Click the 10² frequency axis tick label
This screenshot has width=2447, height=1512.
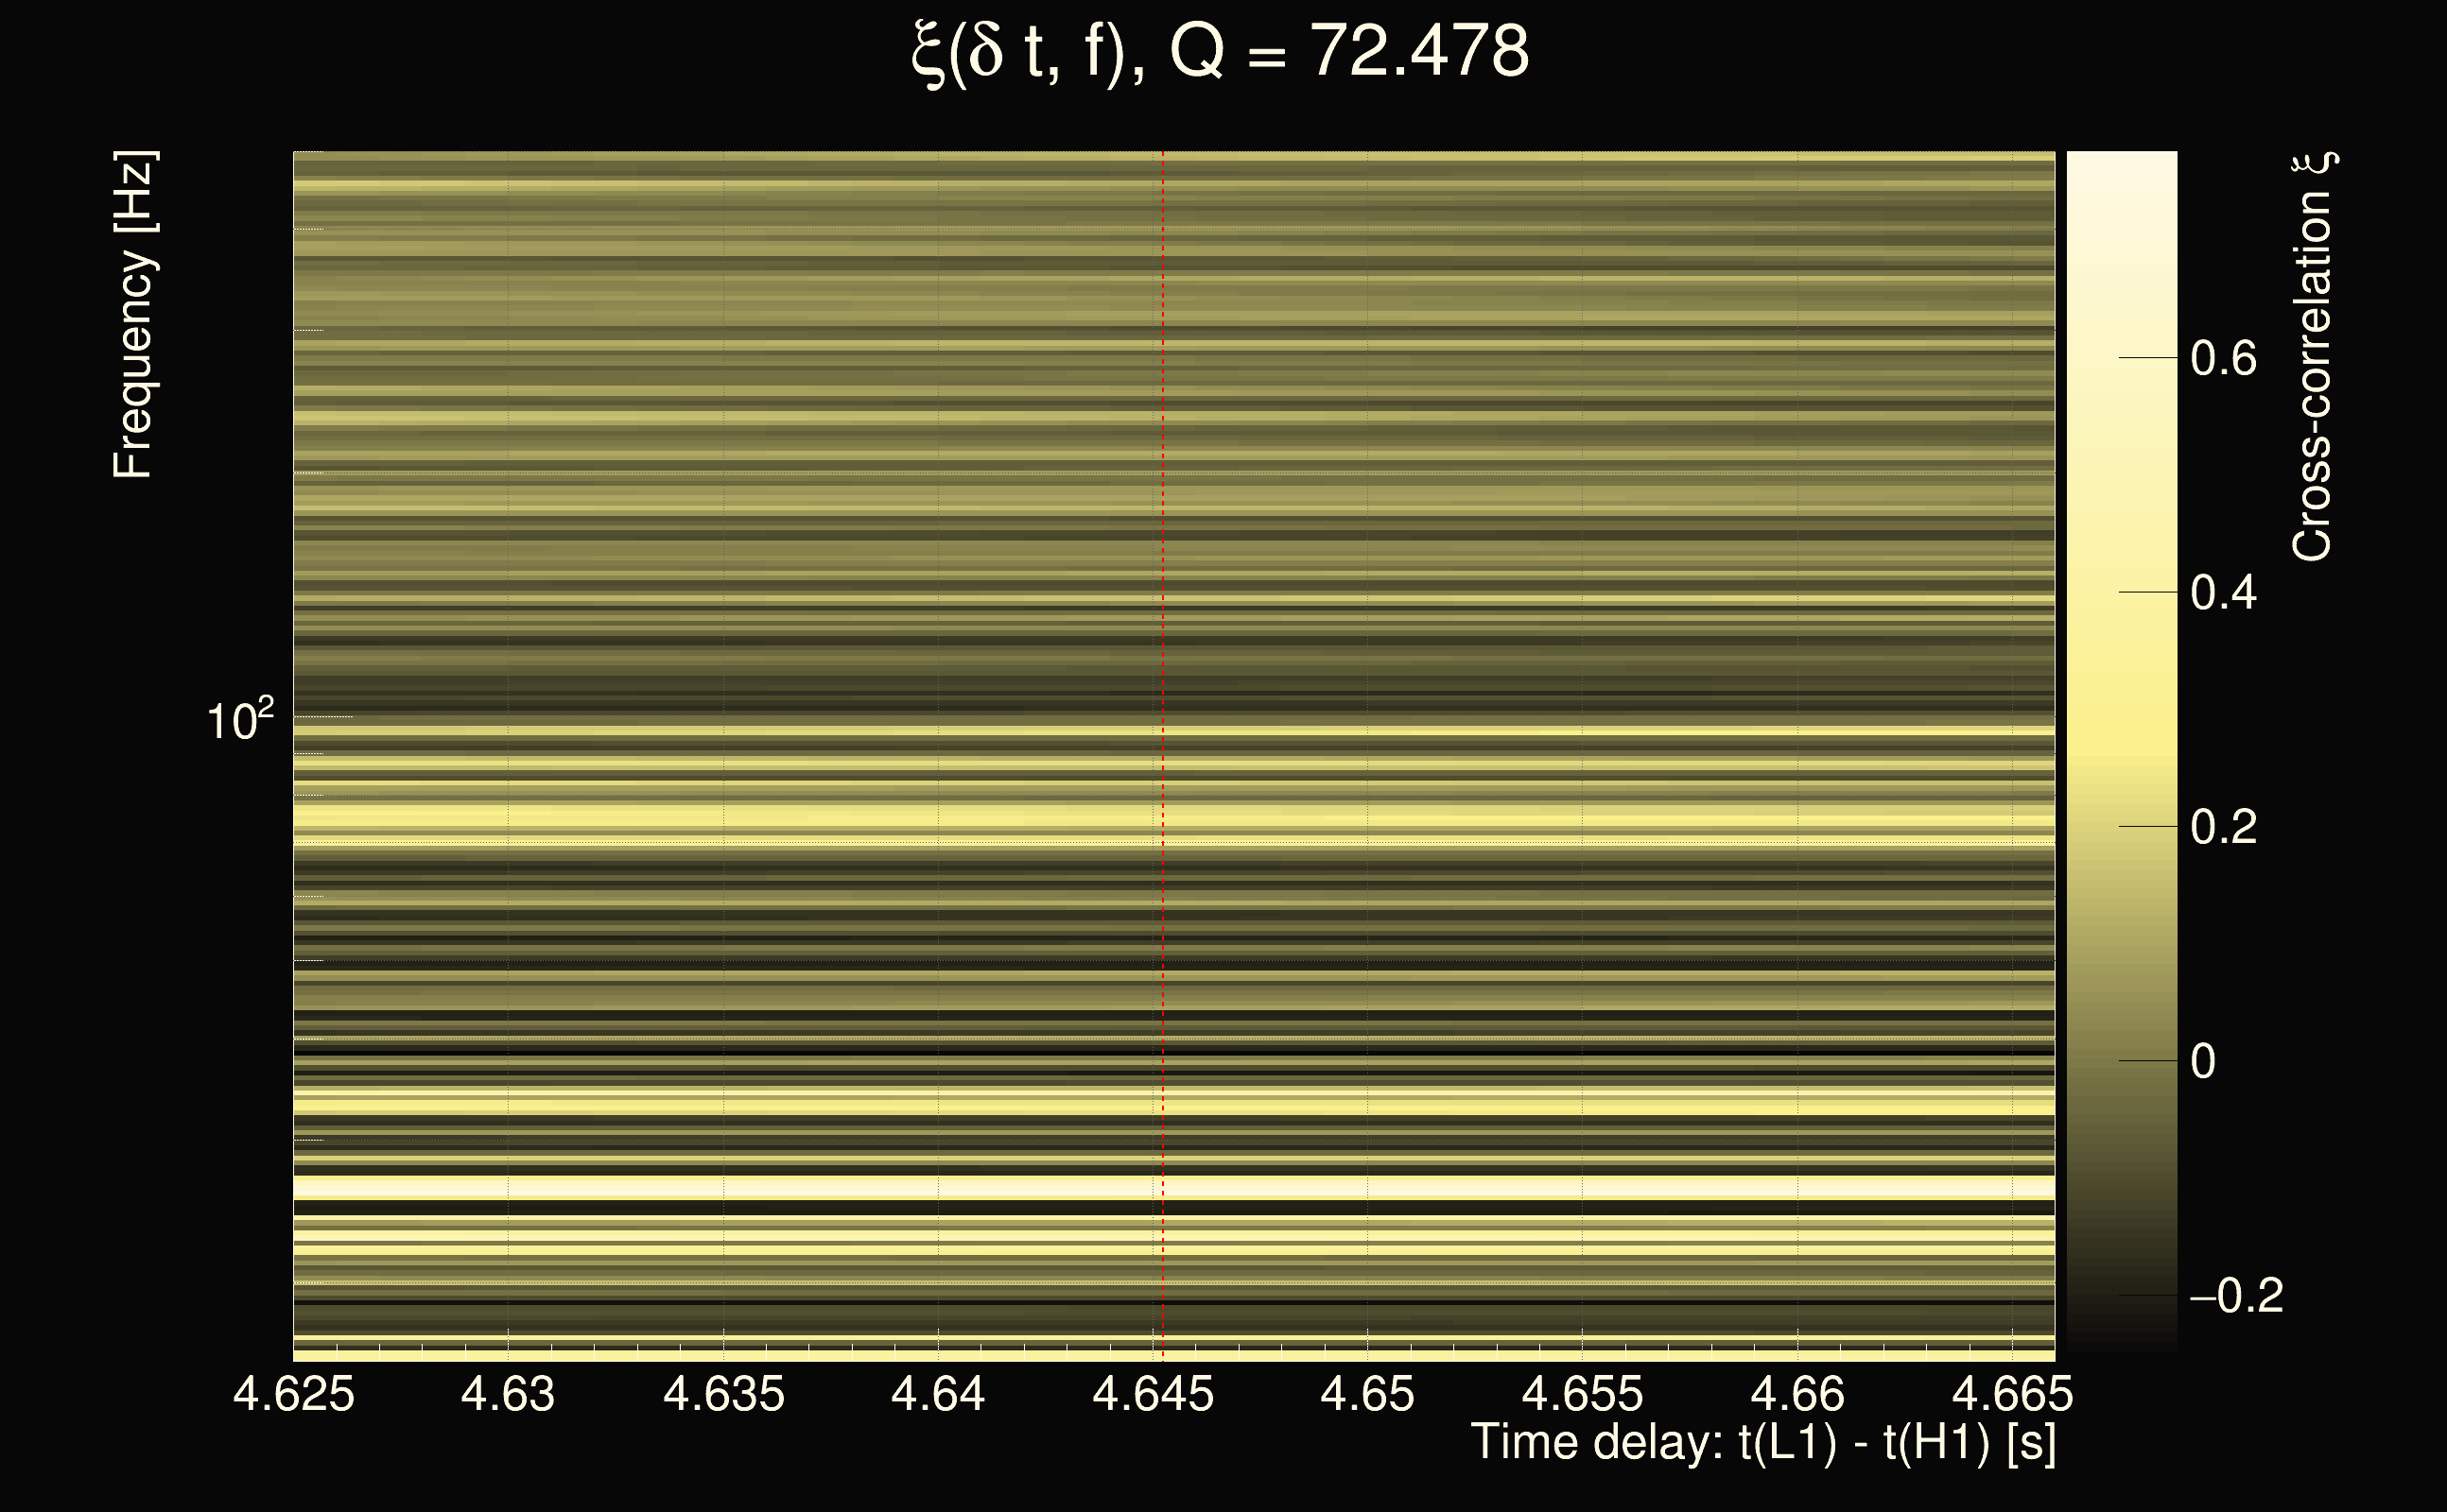[239, 720]
